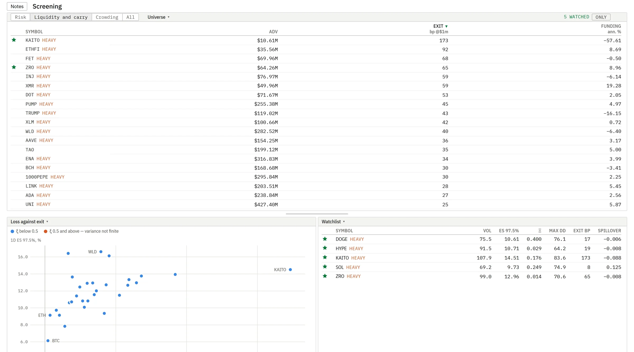The height and width of the screenshot is (352, 634).
Task: Sort Watchlist by ES 97.5% column
Action: coord(509,231)
